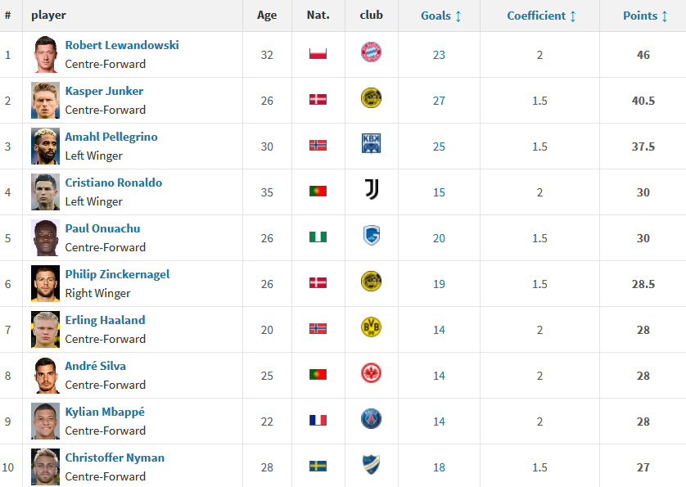Open the Borussia Dortmund club badge

[x=371, y=327]
